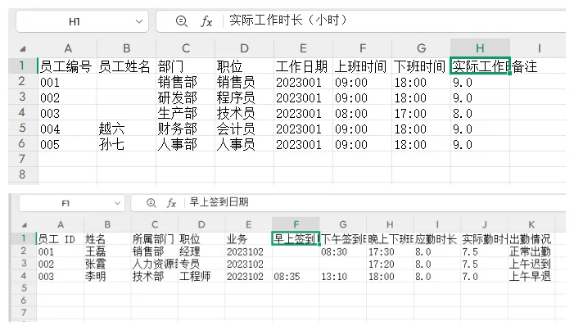Click the name box showing H1
This screenshot has width=574, height=330.
click(83, 21)
